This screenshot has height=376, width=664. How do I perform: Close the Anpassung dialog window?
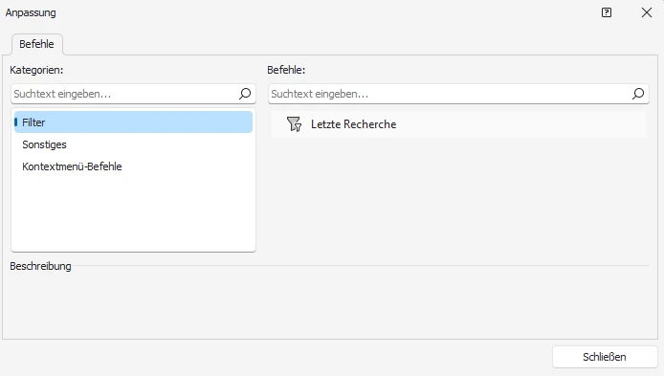pos(647,12)
